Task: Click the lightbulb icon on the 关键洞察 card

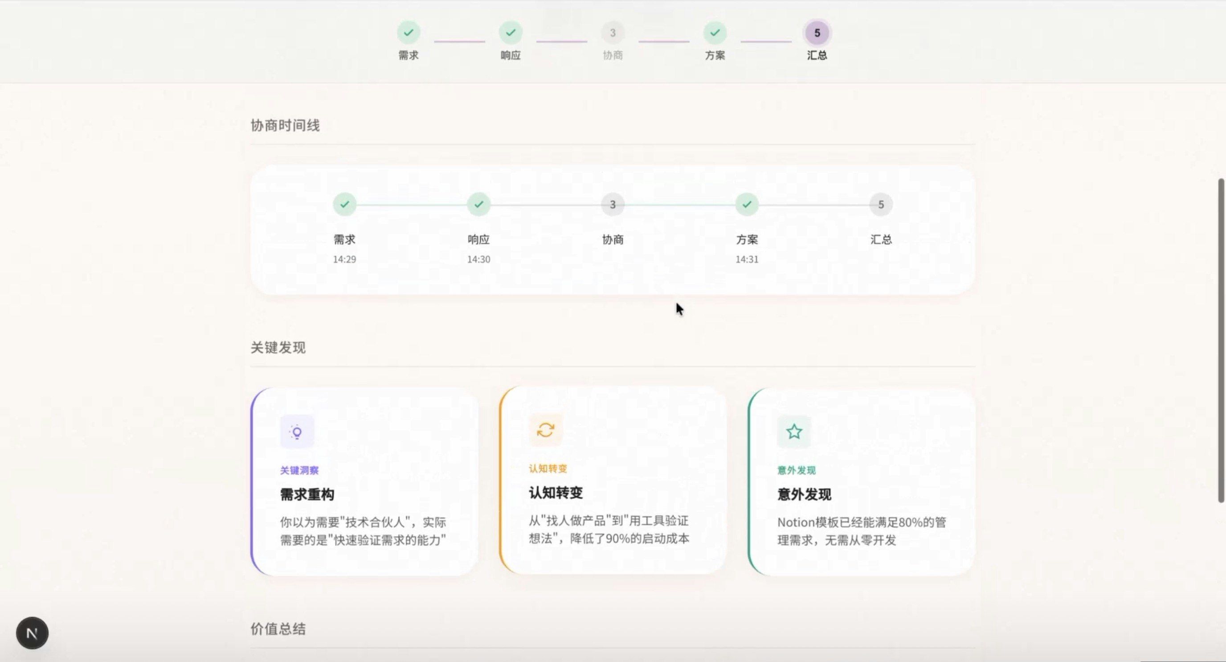Action: (x=297, y=431)
